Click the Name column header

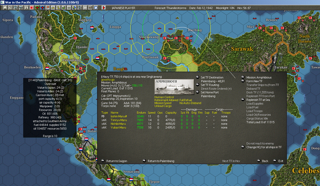[114, 113]
